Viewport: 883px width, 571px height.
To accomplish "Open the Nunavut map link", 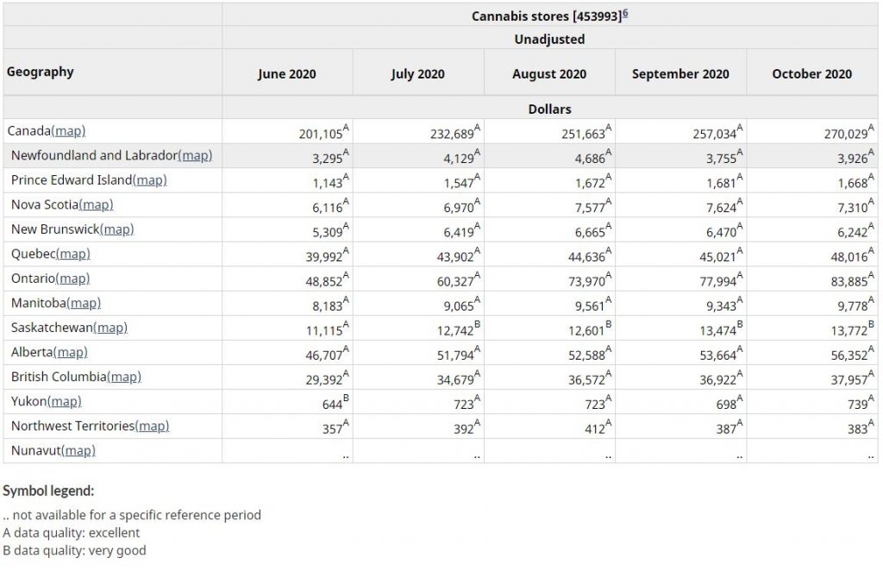I will [x=78, y=450].
